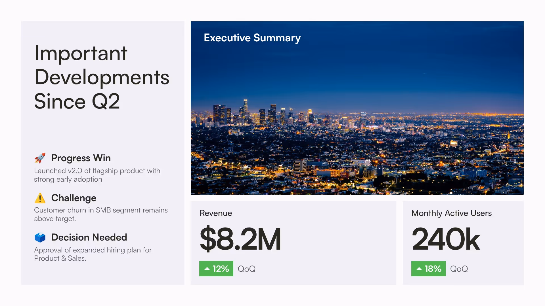Select the expanded hiring plan approval text

pos(93,254)
